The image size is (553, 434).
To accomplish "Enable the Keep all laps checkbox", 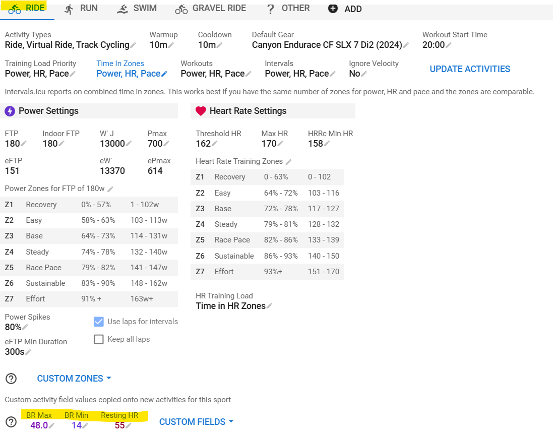I will 99,339.
